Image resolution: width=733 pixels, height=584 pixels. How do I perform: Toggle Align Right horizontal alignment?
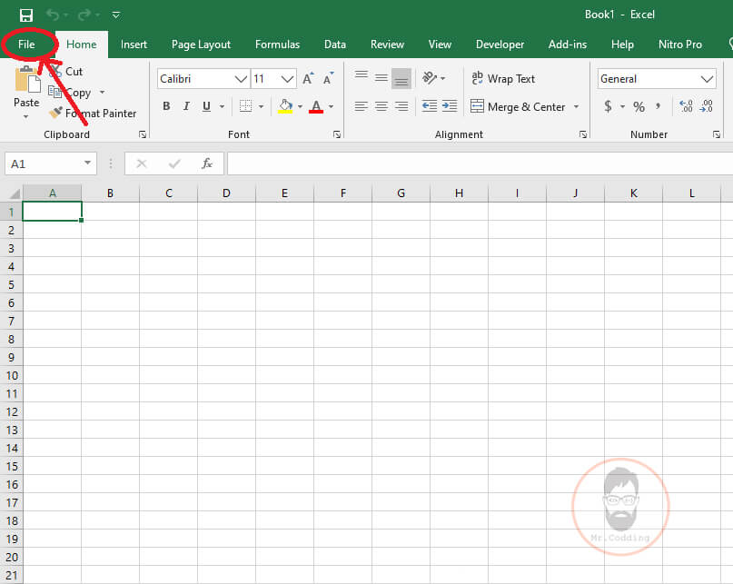[x=401, y=106]
